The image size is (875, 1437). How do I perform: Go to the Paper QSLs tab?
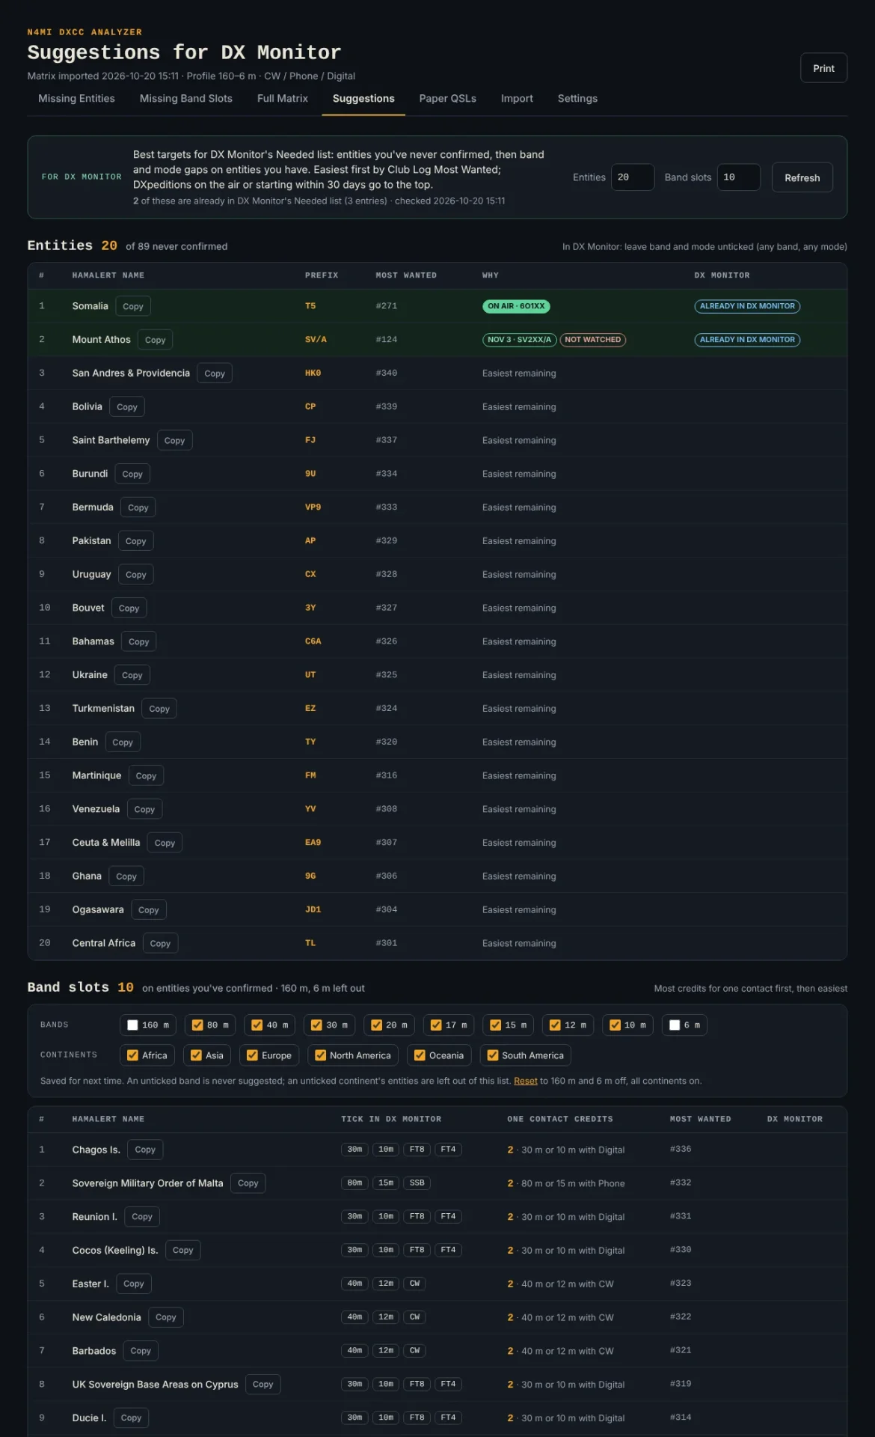448,99
